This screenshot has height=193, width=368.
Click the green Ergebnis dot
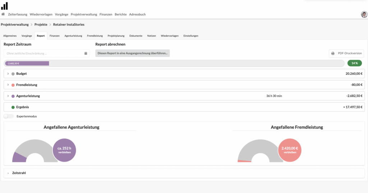pyautogui.click(x=13, y=107)
